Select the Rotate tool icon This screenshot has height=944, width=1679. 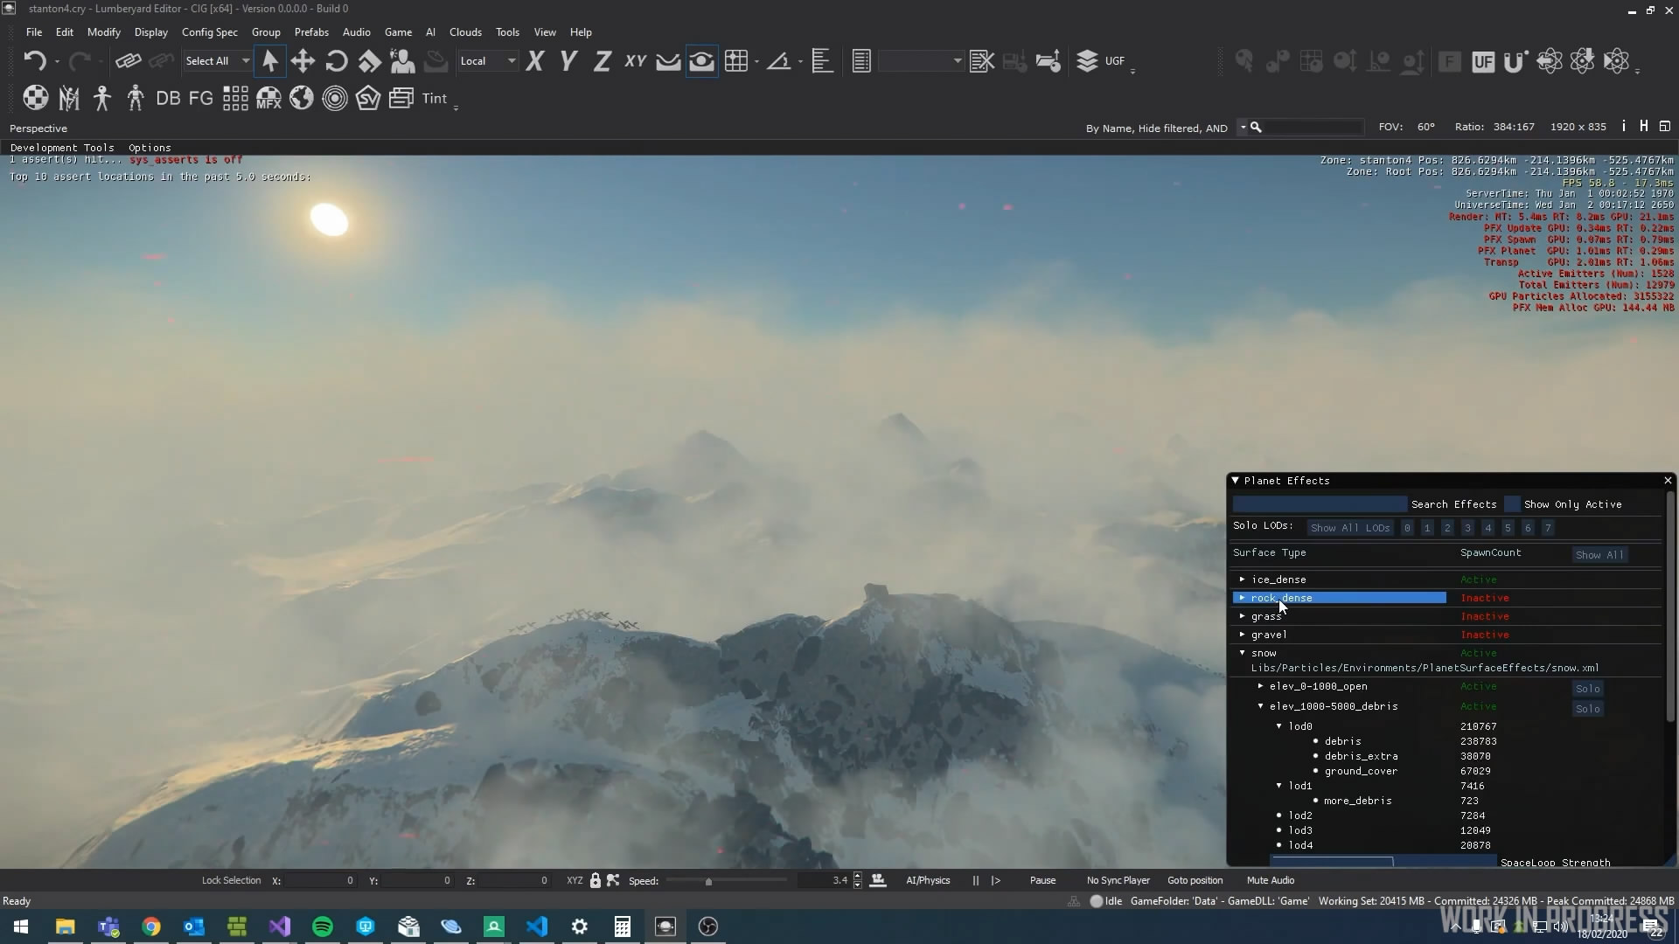click(x=336, y=61)
